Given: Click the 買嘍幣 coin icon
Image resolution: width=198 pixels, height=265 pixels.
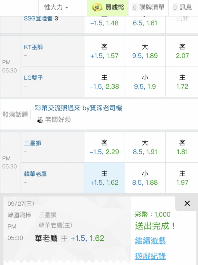Looking at the screenshot, I should pyautogui.click(x=97, y=7).
